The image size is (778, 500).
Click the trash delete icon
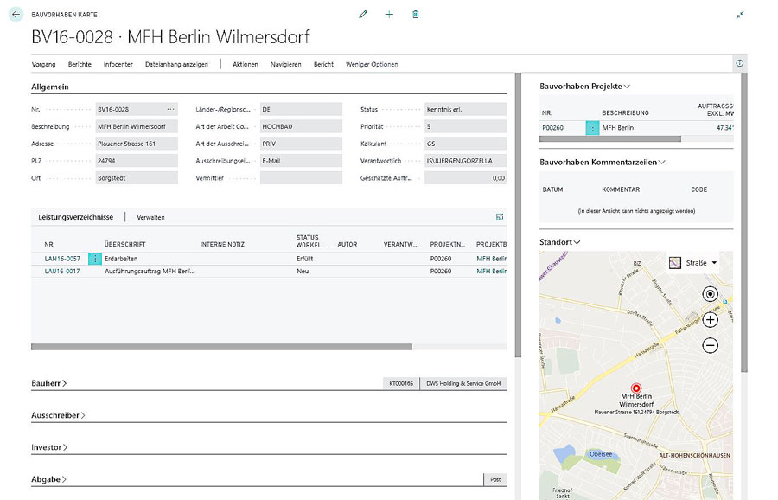click(416, 15)
